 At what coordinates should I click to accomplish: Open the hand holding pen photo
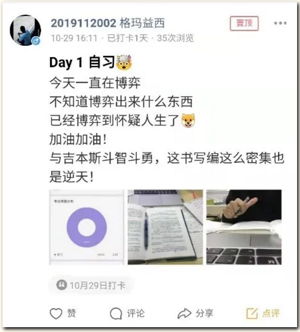coord(244,227)
